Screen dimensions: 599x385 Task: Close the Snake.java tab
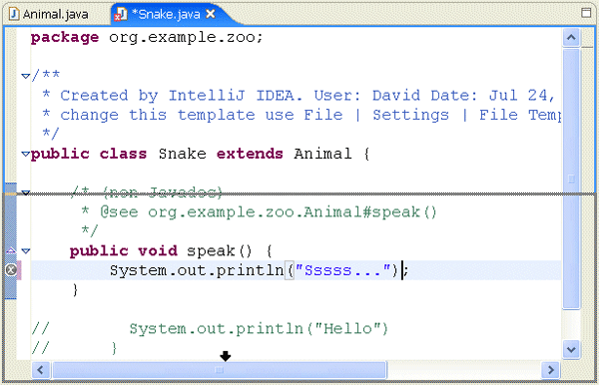(x=211, y=14)
